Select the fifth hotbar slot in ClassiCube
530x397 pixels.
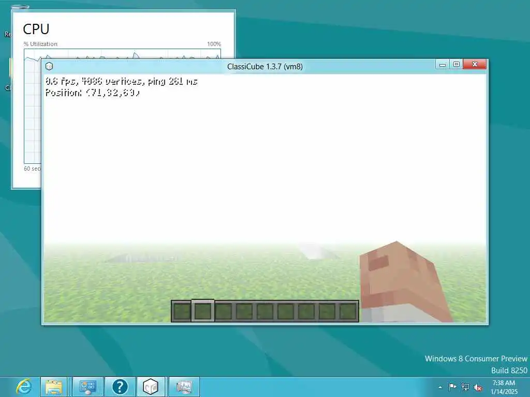click(265, 311)
